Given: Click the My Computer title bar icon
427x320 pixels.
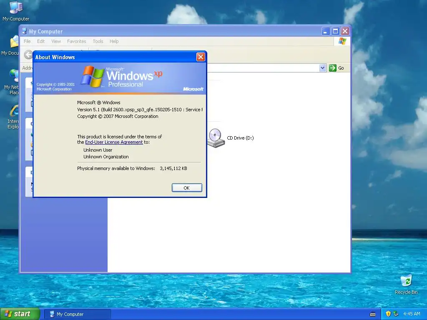Looking at the screenshot, I should pos(24,31).
